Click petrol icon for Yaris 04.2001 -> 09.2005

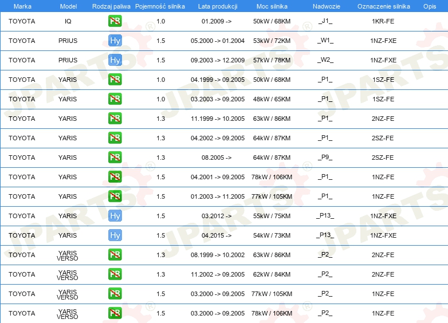[115, 177]
